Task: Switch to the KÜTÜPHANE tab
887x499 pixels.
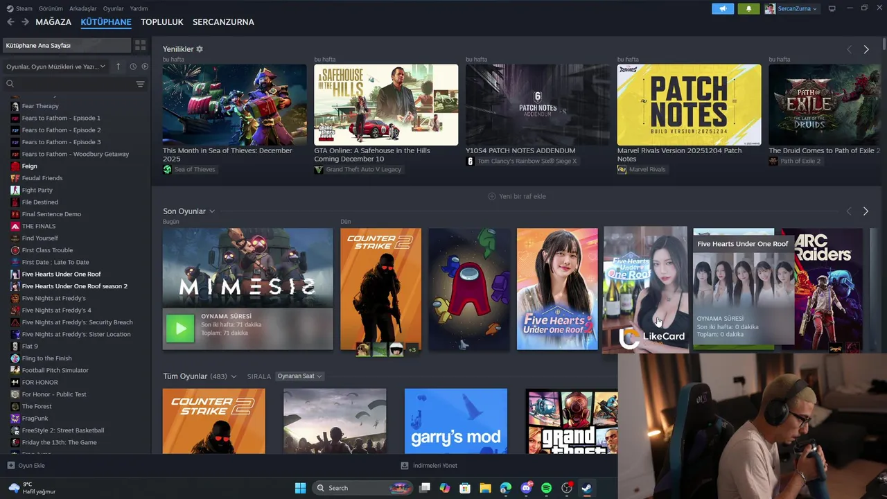Action: (106, 22)
